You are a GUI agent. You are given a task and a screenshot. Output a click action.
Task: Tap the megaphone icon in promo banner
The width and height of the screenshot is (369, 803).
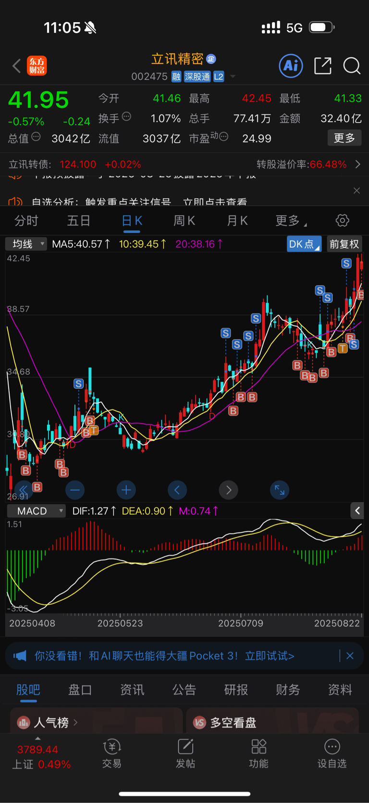(20, 656)
